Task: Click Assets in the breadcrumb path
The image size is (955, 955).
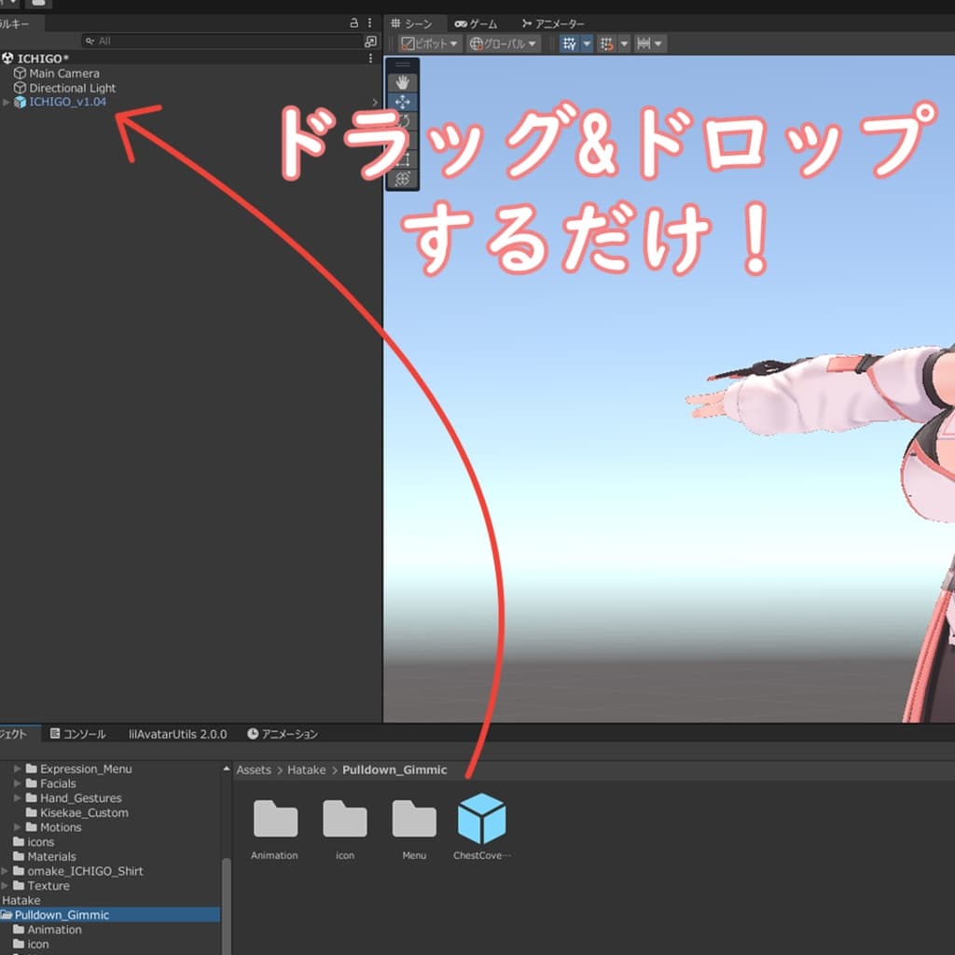Action: pos(253,770)
